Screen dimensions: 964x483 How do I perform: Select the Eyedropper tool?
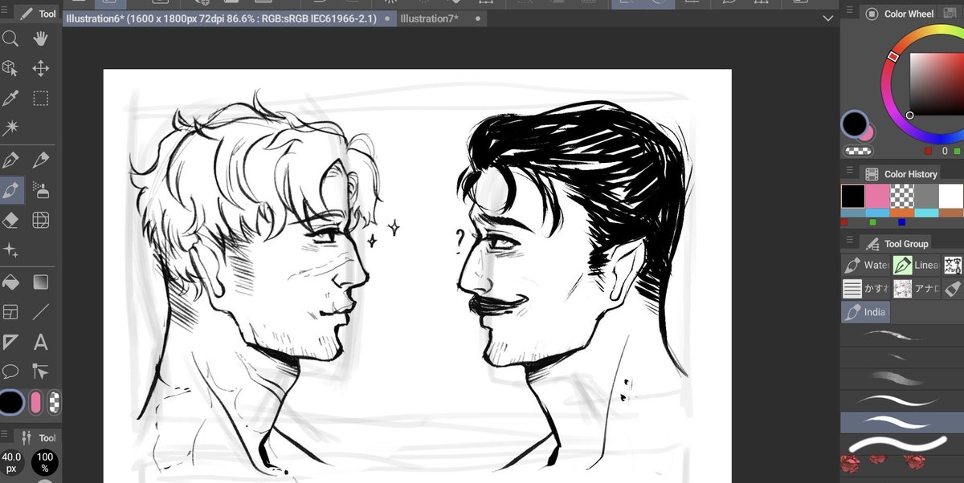coord(10,98)
